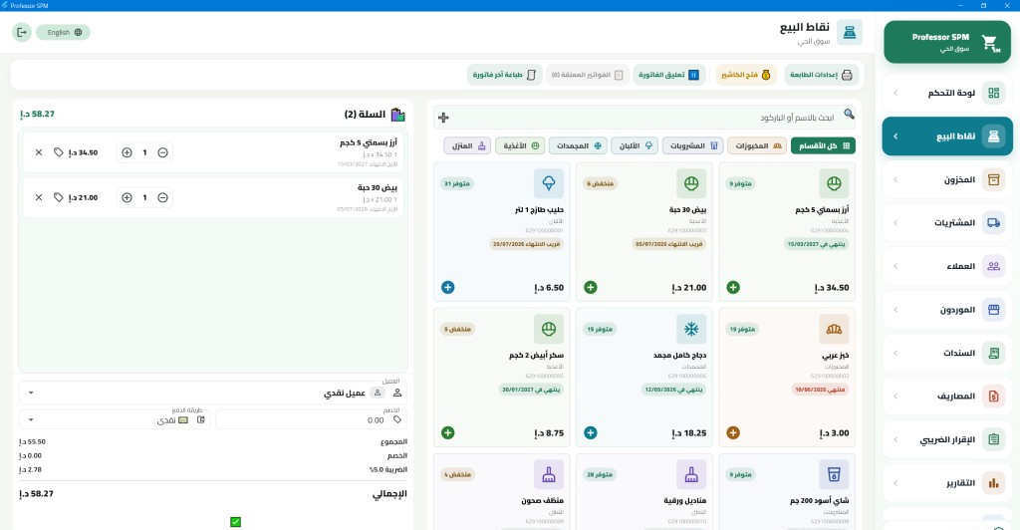Add دجاج كامل مجمد with blue plus

tap(591, 433)
